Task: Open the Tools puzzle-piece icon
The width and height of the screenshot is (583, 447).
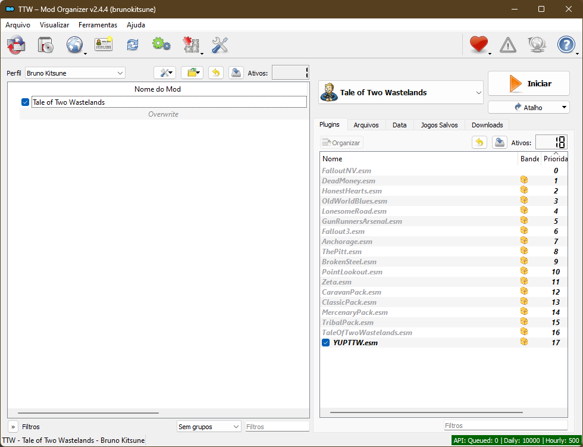Action: pyautogui.click(x=191, y=45)
